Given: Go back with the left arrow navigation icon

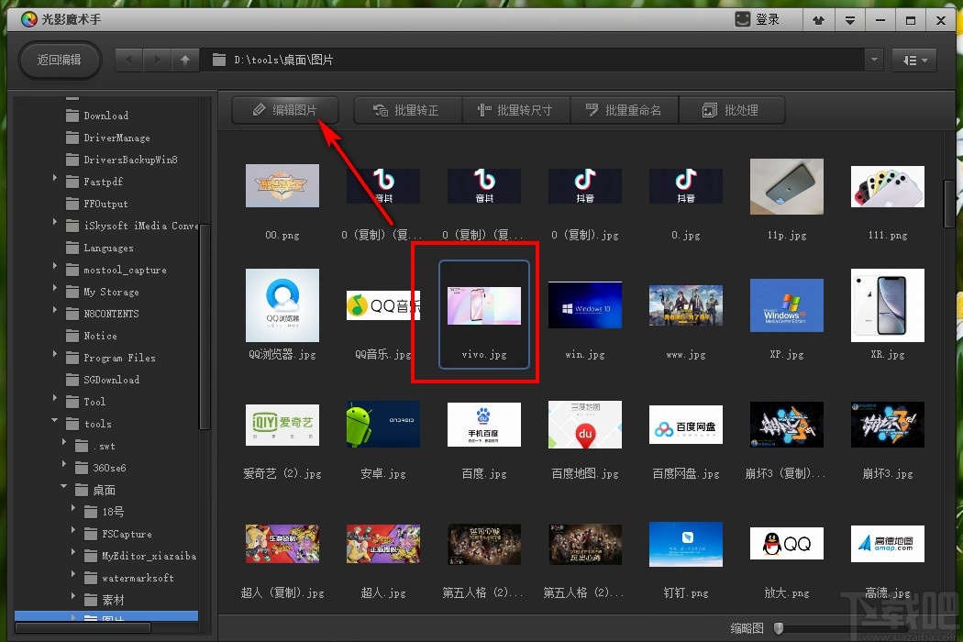Looking at the screenshot, I should coord(129,61).
